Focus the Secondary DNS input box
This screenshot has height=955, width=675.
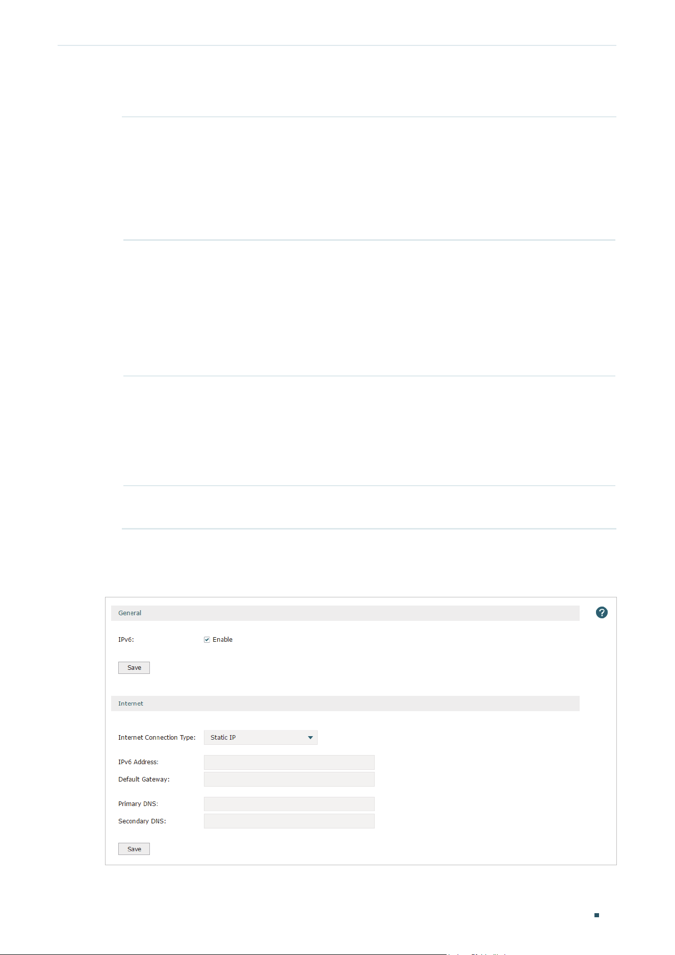click(289, 821)
